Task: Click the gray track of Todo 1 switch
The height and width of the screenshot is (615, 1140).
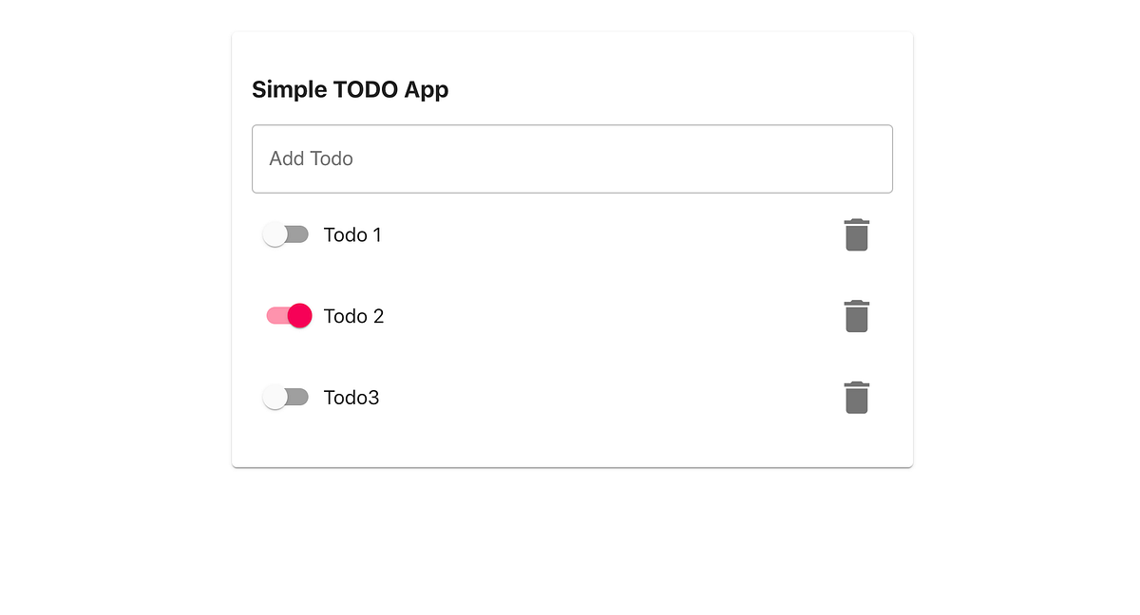Action: 298,234
